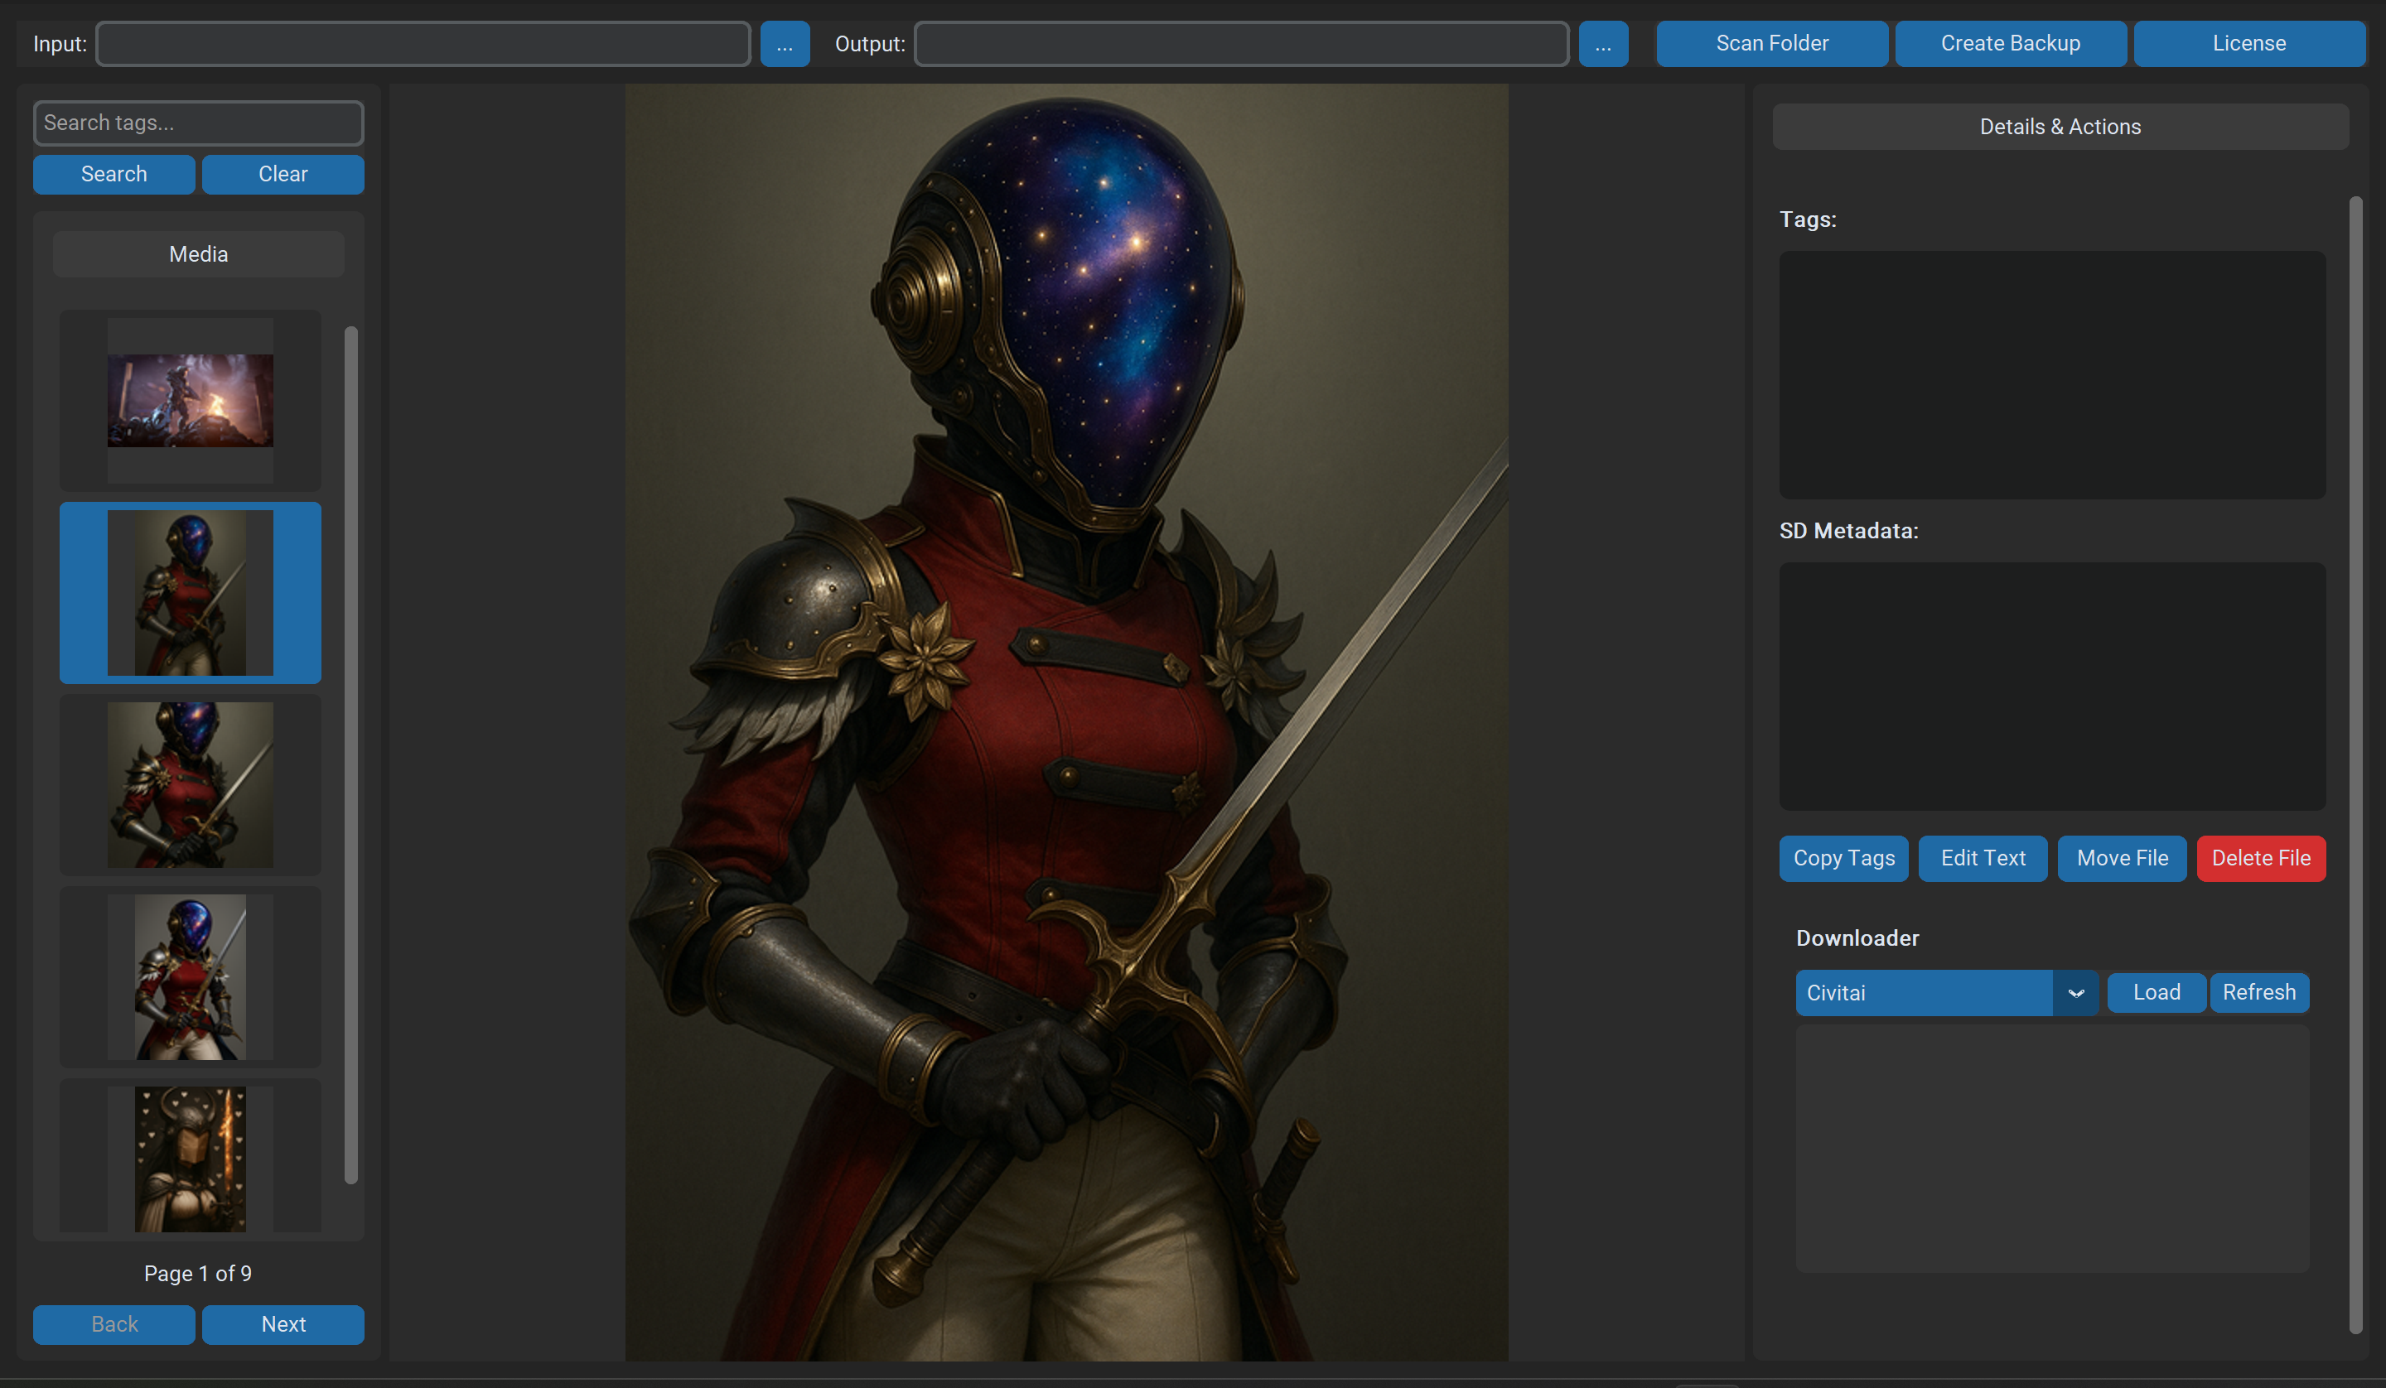Screen dimensions: 2386x1388
Task: Select the third galaxy helmet knight thumbnail
Action: pos(190,784)
